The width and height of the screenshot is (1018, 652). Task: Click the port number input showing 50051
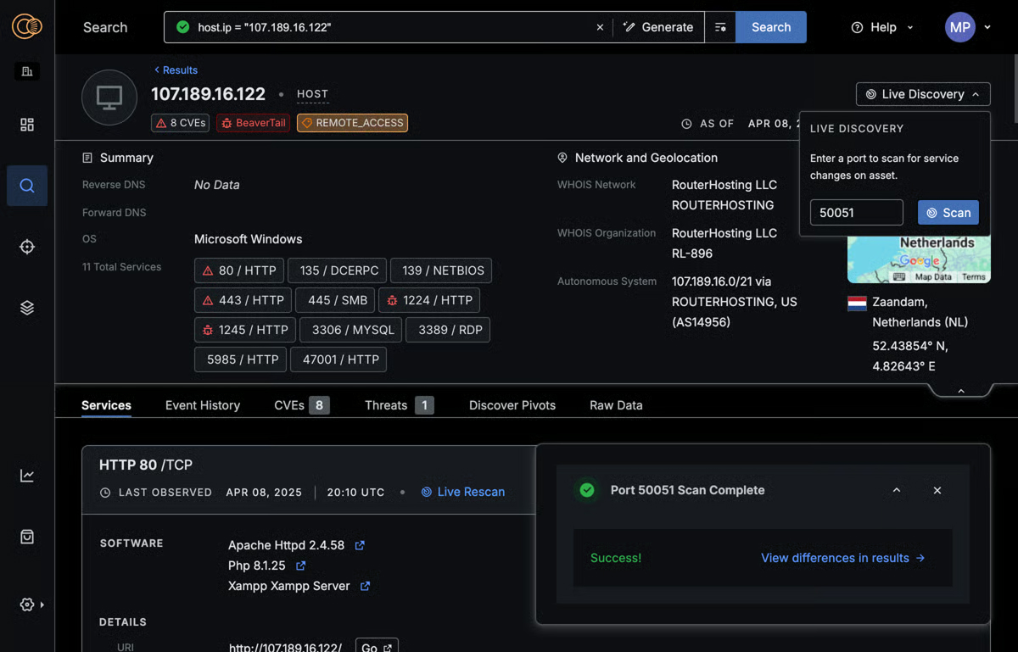tap(856, 212)
